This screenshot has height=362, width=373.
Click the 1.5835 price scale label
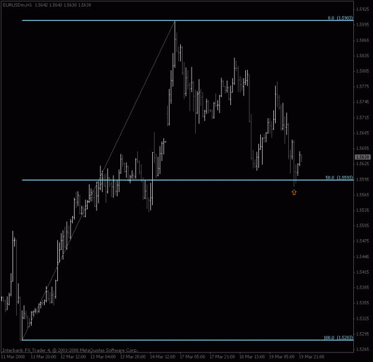click(363, 55)
